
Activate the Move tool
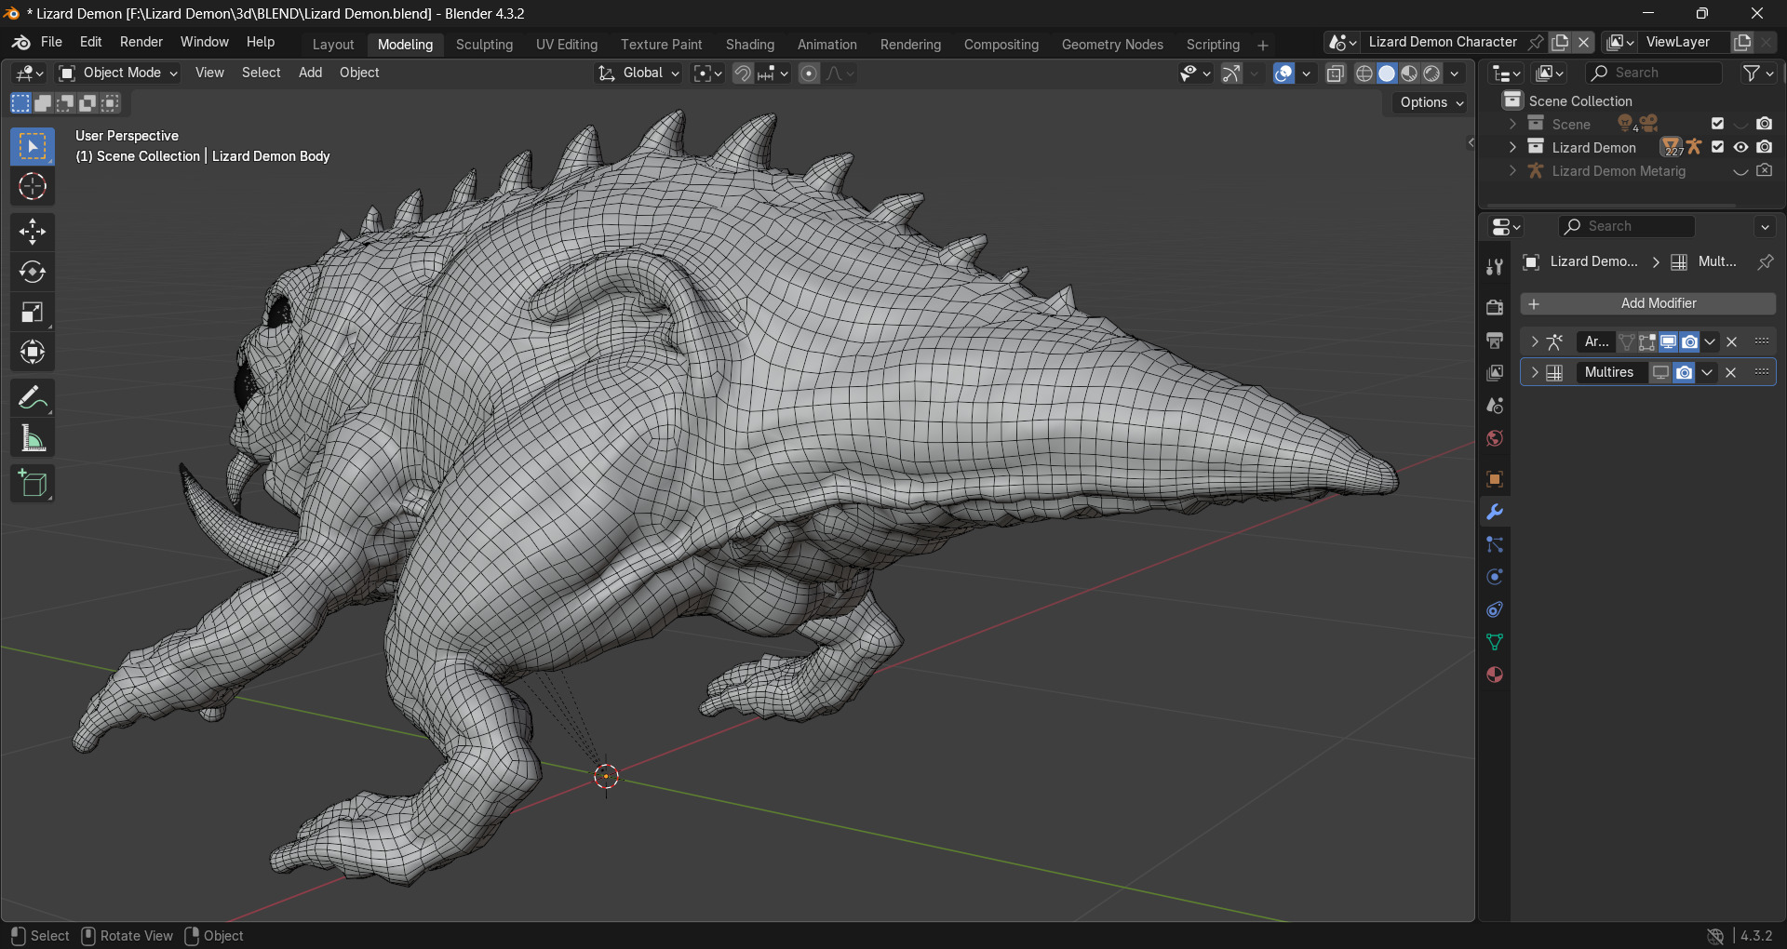[x=33, y=232]
